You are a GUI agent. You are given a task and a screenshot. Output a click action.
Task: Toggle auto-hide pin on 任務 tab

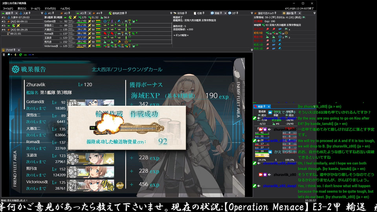coord(203,13)
